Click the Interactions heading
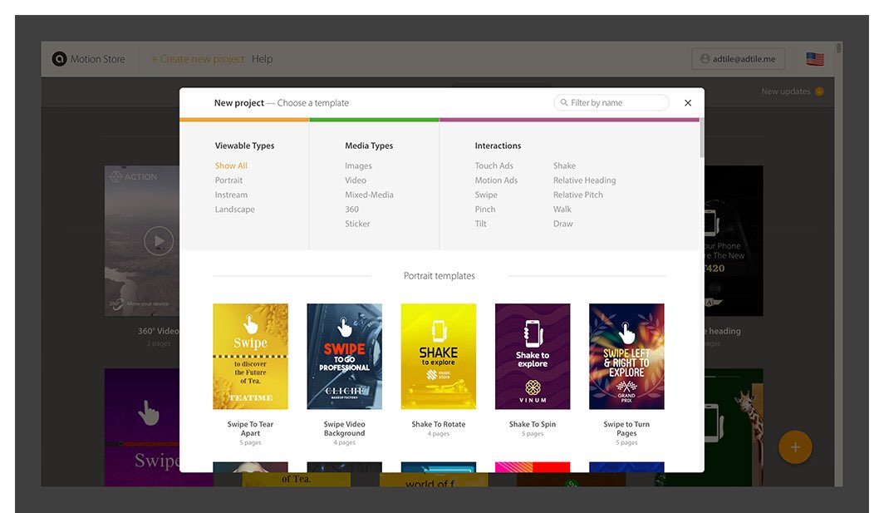The image size is (884, 513). point(498,146)
